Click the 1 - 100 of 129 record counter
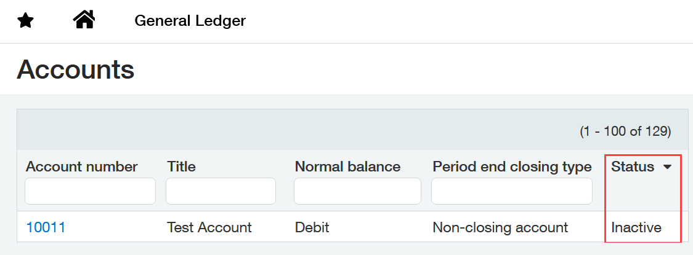The height and width of the screenshot is (255, 693). (x=625, y=131)
